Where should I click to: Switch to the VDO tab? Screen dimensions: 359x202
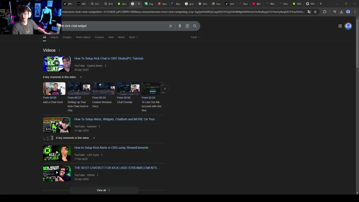(x=310, y=4)
